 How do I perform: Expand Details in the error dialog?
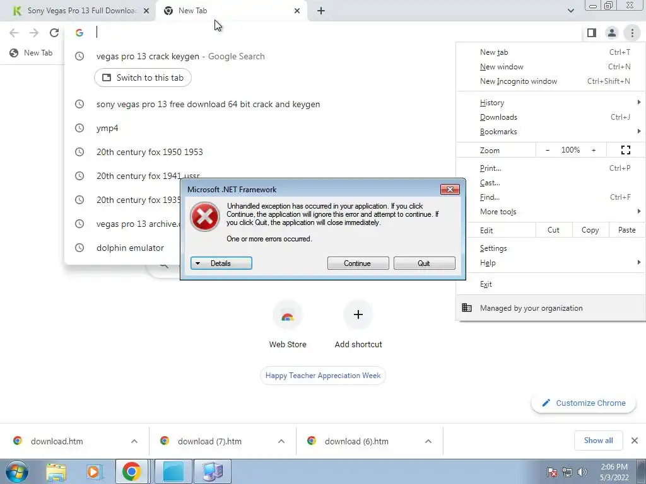point(221,263)
